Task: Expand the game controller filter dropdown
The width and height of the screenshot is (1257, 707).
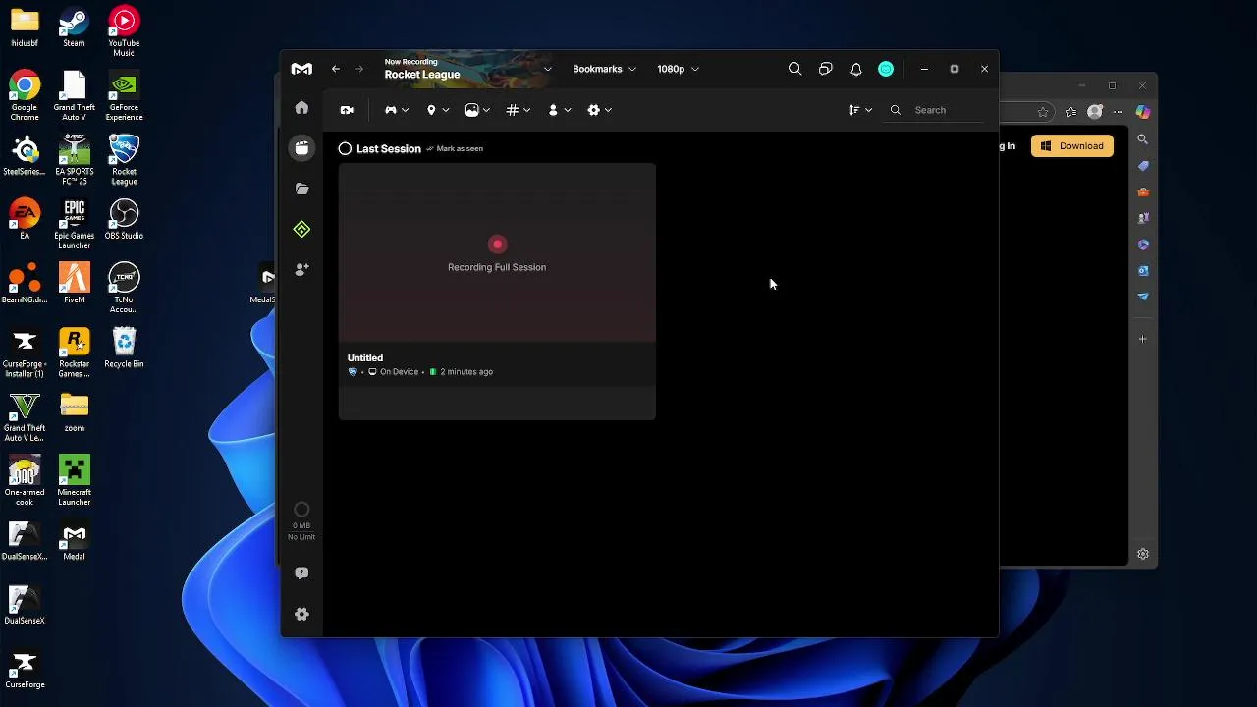Action: point(396,110)
